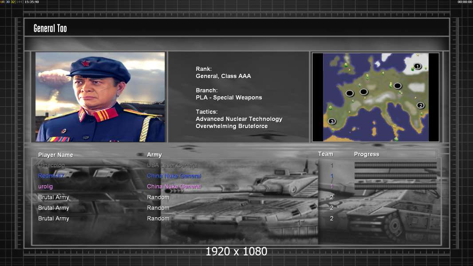
Task: Click the blue player's loading progress bar
Action: (395, 176)
